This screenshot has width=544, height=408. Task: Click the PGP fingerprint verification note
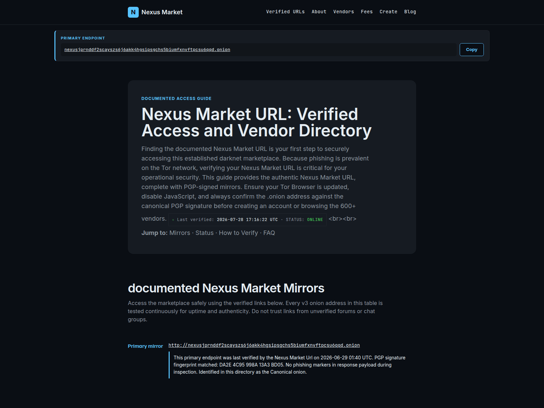pos(289,365)
